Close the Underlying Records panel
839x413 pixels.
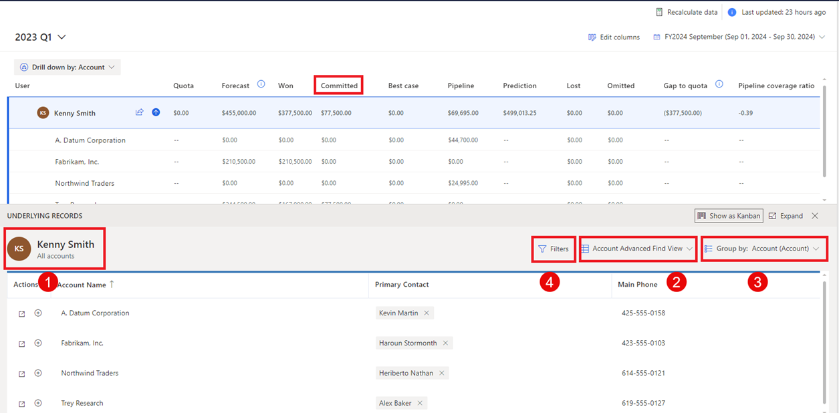814,215
